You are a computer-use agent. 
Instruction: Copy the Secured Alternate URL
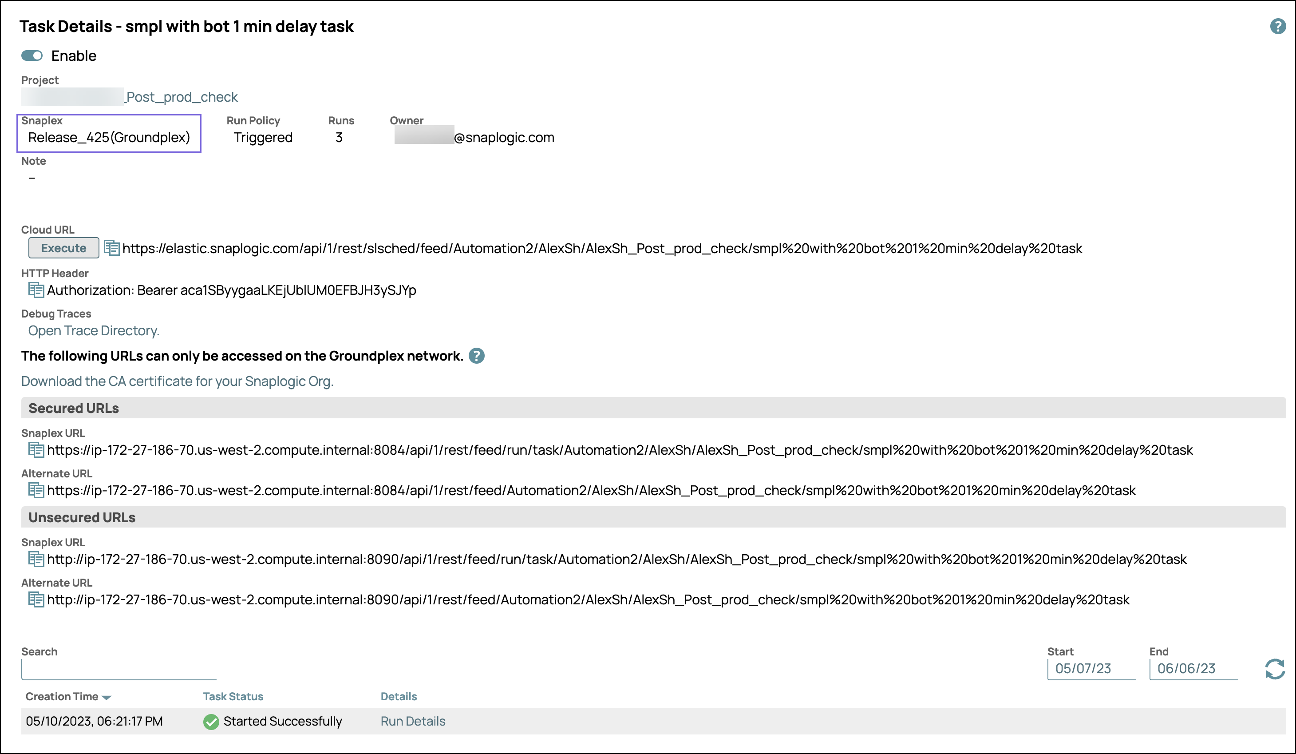(36, 490)
